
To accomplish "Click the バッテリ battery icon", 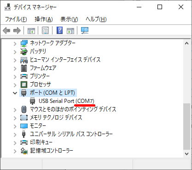I will coord(24,51).
